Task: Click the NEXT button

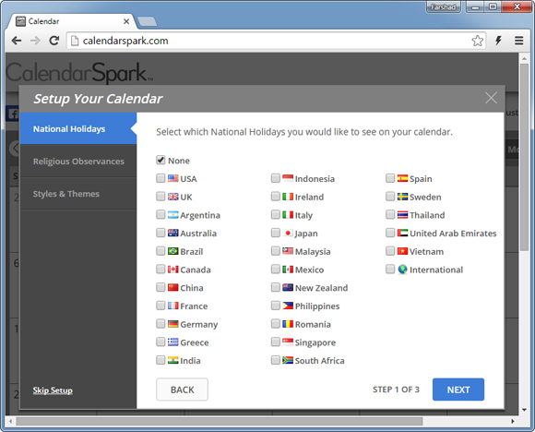Action: coord(458,390)
